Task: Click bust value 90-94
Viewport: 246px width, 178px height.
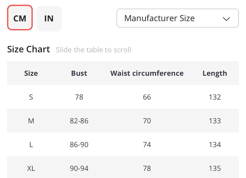Action: coord(79,168)
